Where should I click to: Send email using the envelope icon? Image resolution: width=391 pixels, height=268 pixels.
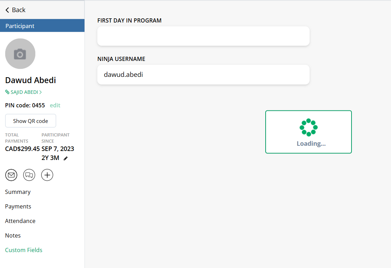pyautogui.click(x=11, y=175)
